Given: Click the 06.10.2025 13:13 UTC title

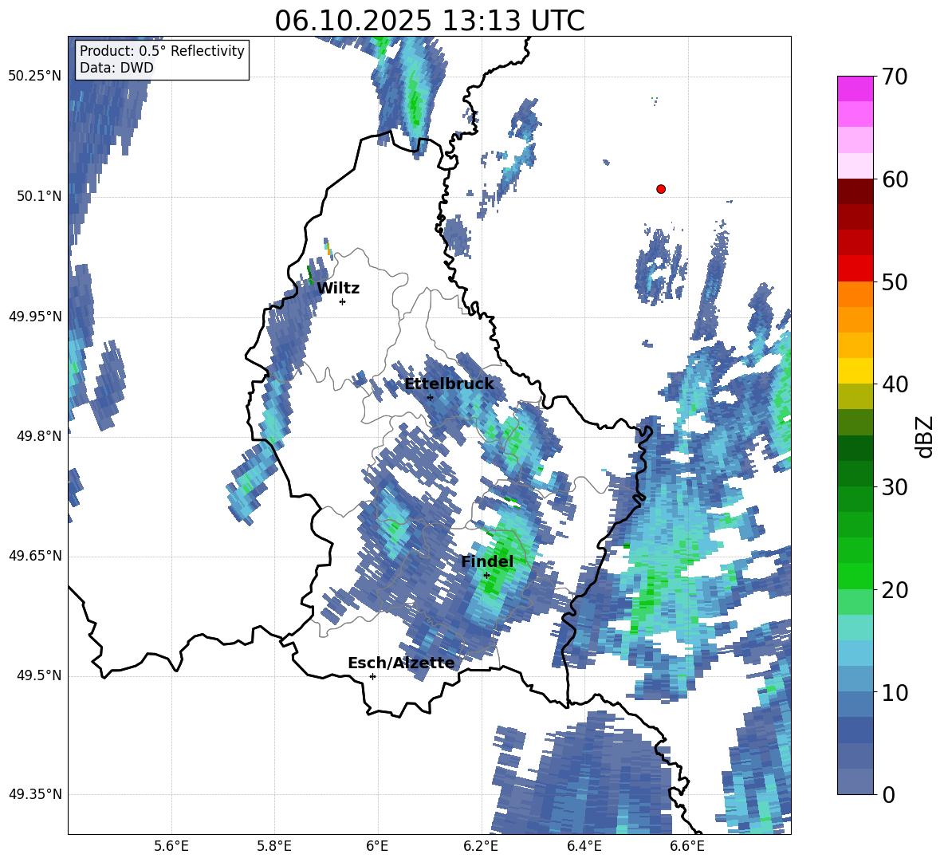Looking at the screenshot, I should (x=429, y=21).
